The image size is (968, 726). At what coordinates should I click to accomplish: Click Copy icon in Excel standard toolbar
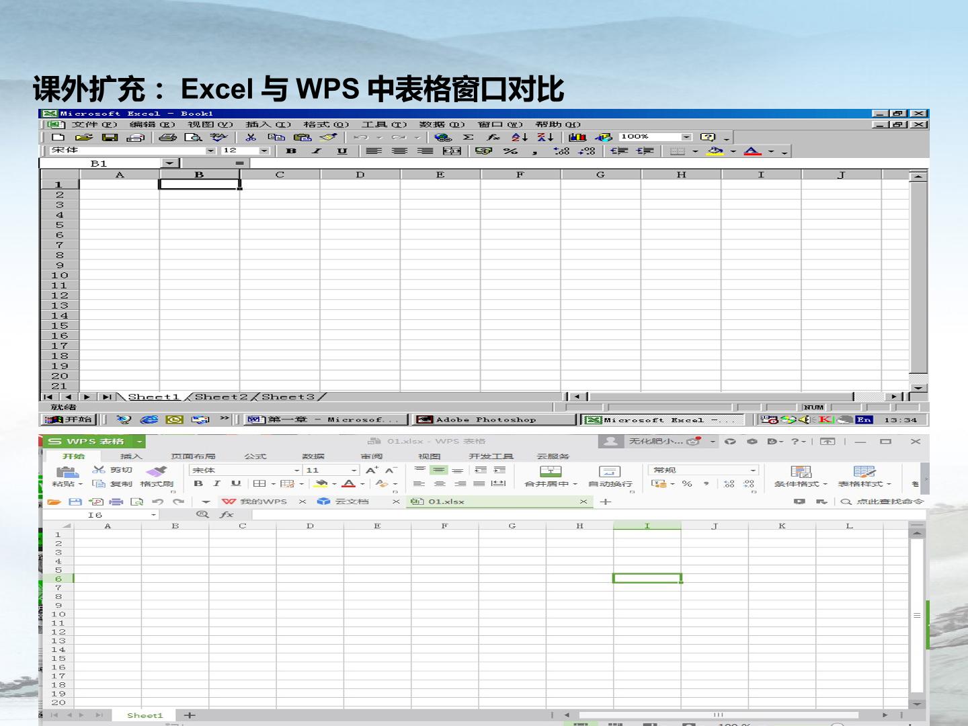[x=276, y=137]
